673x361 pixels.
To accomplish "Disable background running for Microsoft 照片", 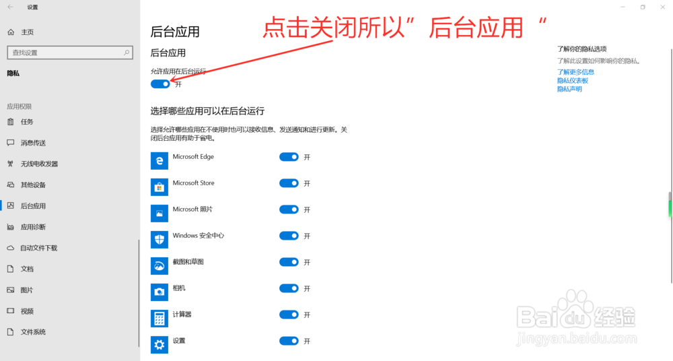I will click(x=289, y=209).
